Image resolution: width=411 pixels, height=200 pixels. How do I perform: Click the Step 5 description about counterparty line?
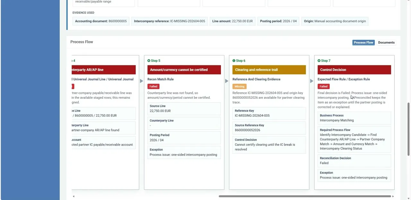pos(179,95)
